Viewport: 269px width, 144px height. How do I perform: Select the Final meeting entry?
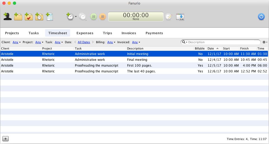[134, 59]
